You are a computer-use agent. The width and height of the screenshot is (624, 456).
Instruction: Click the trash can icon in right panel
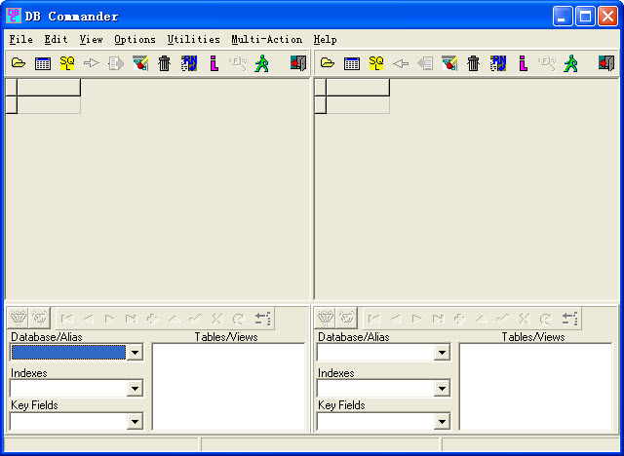click(x=474, y=63)
